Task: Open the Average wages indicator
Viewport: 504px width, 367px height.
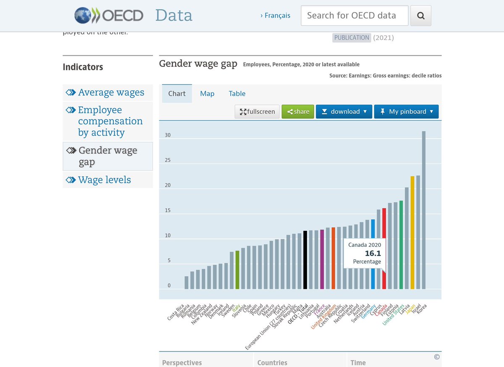Action: tap(111, 92)
